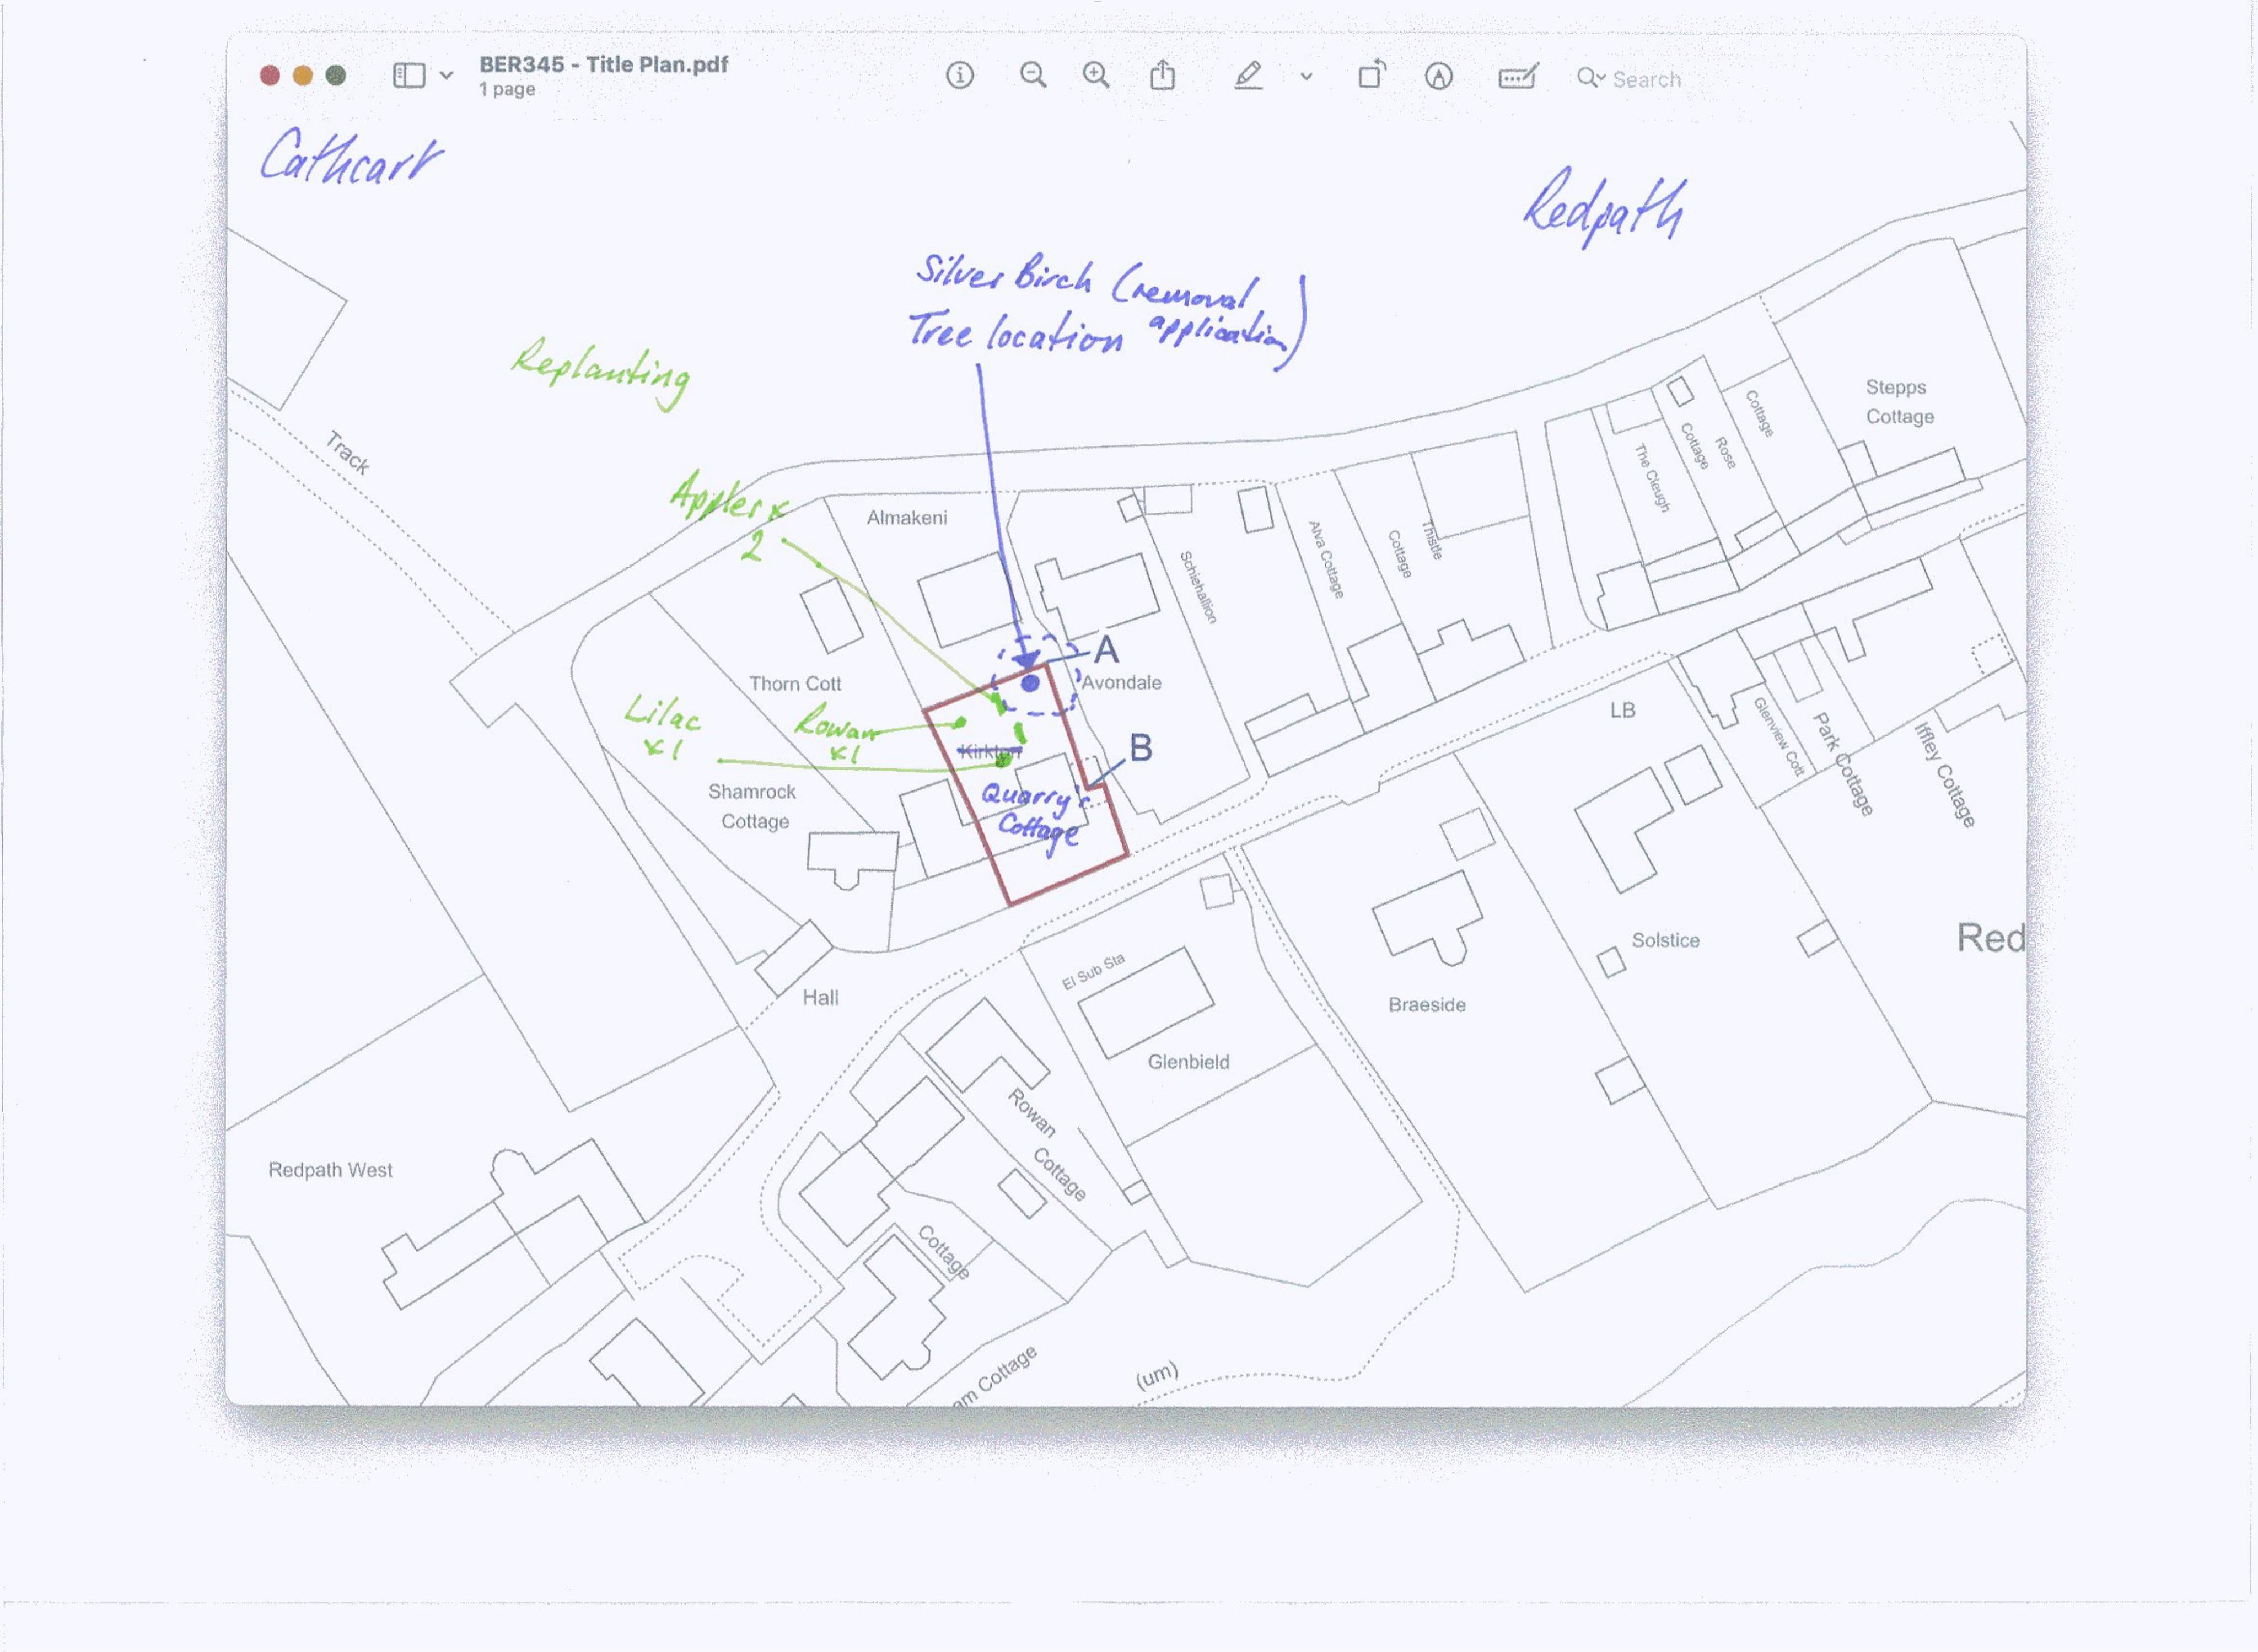2258x1652 pixels.
Task: Click the 'Avondale' property label
Action: (1121, 683)
